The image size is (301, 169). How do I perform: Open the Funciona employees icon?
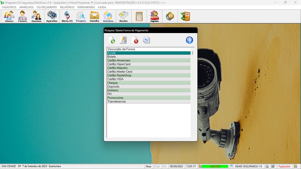point(36,17)
